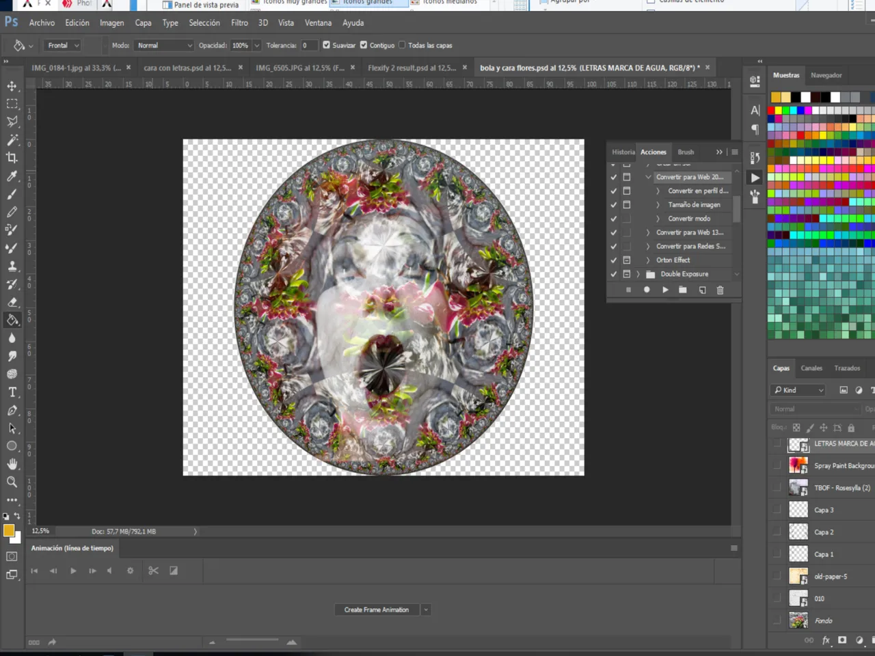Image resolution: width=875 pixels, height=656 pixels.
Task: Expand the Orton Effect action
Action: point(648,260)
